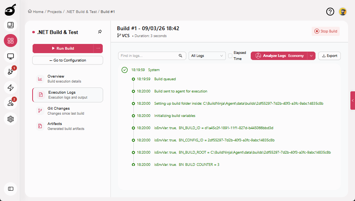Click the VCS branch icon under build title
This screenshot has width=355, height=201.
119,36
